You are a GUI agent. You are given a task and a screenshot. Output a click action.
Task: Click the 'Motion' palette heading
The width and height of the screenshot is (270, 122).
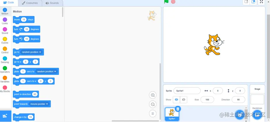17,11
